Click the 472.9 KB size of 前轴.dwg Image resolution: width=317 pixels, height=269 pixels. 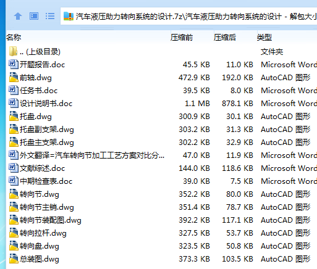(194, 78)
